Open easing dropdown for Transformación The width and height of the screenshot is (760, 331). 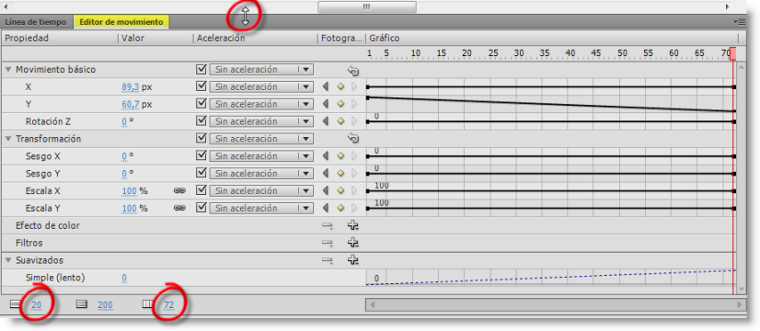click(x=261, y=139)
